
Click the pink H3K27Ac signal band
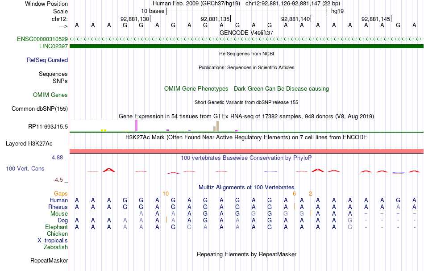pyautogui.click(x=246, y=151)
